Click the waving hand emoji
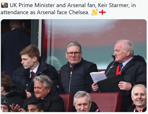 pyautogui.click(x=95, y=12)
